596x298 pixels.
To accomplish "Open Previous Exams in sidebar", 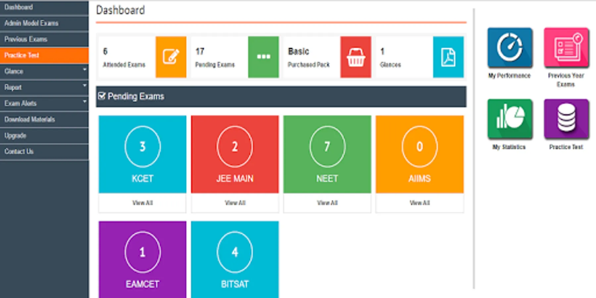I will (x=44, y=39).
